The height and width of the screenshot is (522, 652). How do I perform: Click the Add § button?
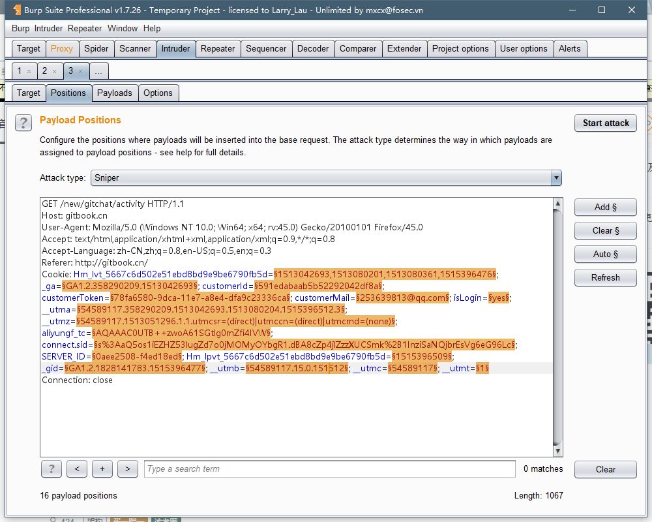point(605,207)
